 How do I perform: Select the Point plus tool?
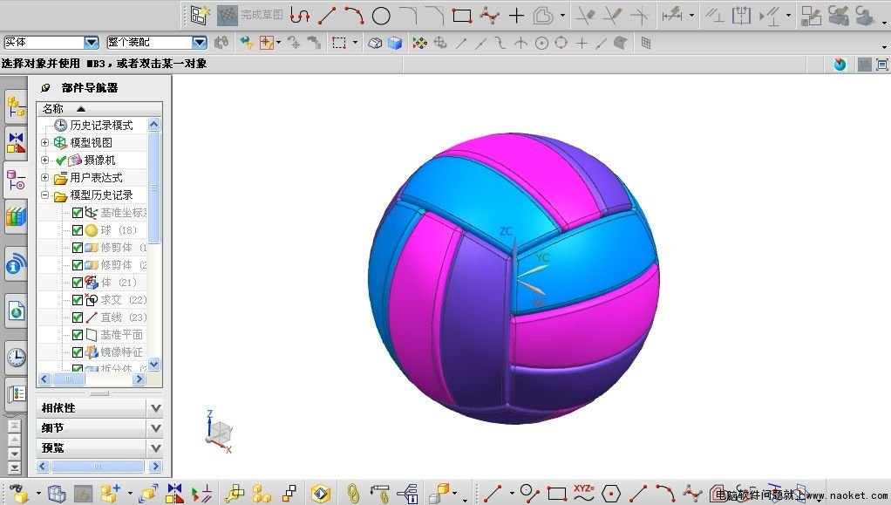click(516, 16)
